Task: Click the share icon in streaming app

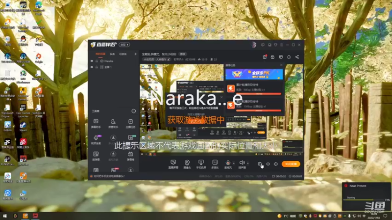Action: click(297, 57)
